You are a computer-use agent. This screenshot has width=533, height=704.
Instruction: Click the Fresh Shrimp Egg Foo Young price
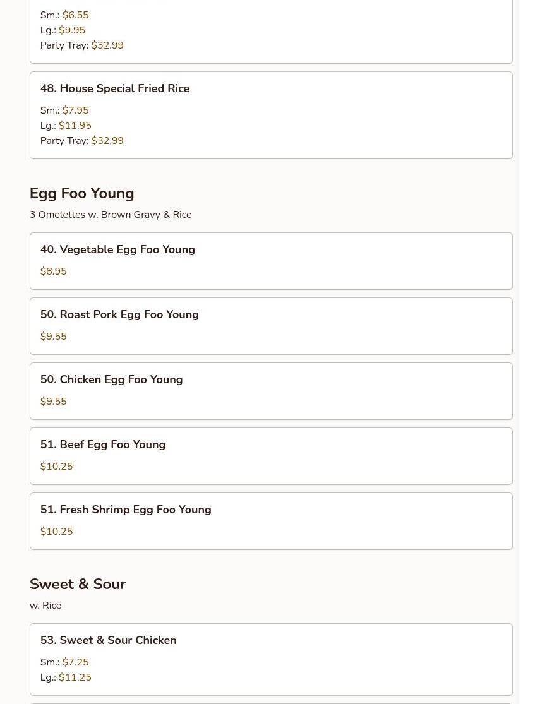57,532
